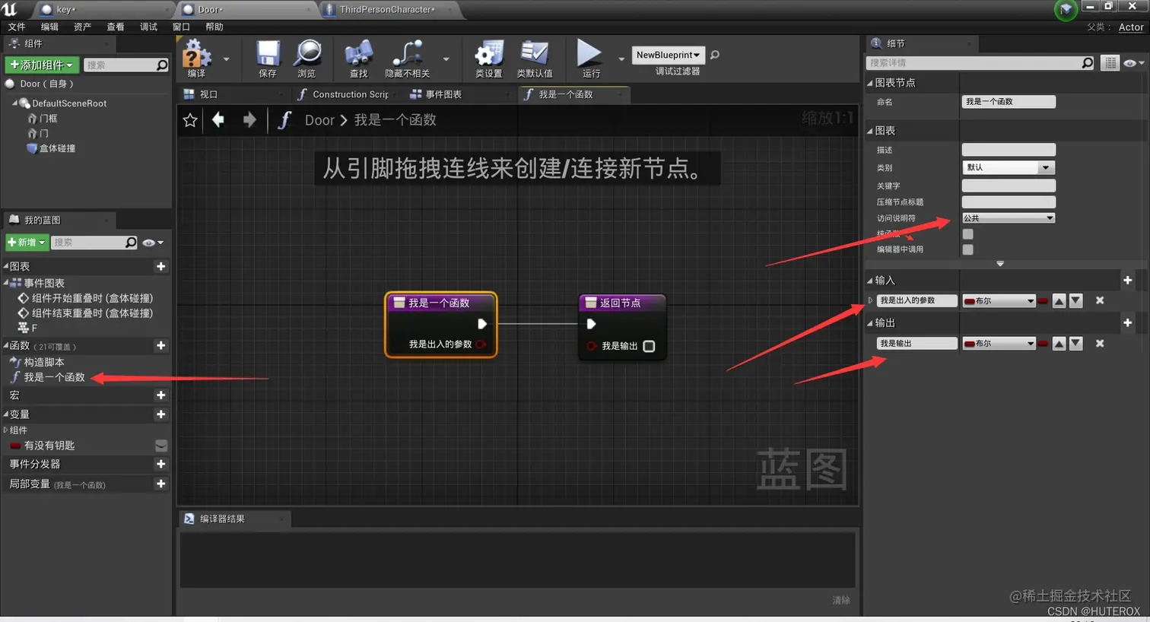This screenshot has height=622, width=1150.
Task: Move 我是输出 output up
Action: coord(1059,343)
